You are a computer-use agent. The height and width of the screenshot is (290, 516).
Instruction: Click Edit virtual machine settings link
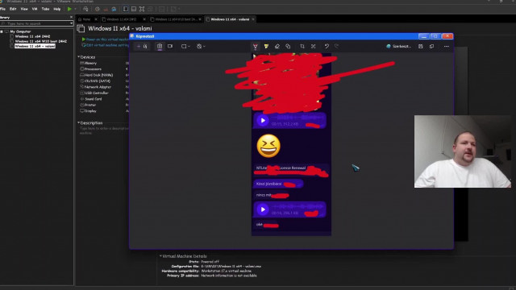click(106, 45)
